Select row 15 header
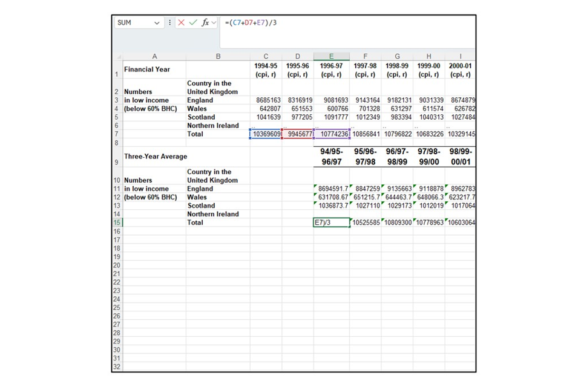 click(117, 223)
